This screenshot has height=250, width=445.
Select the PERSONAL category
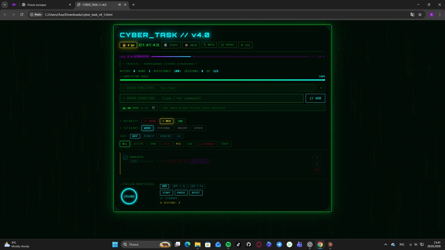164,128
